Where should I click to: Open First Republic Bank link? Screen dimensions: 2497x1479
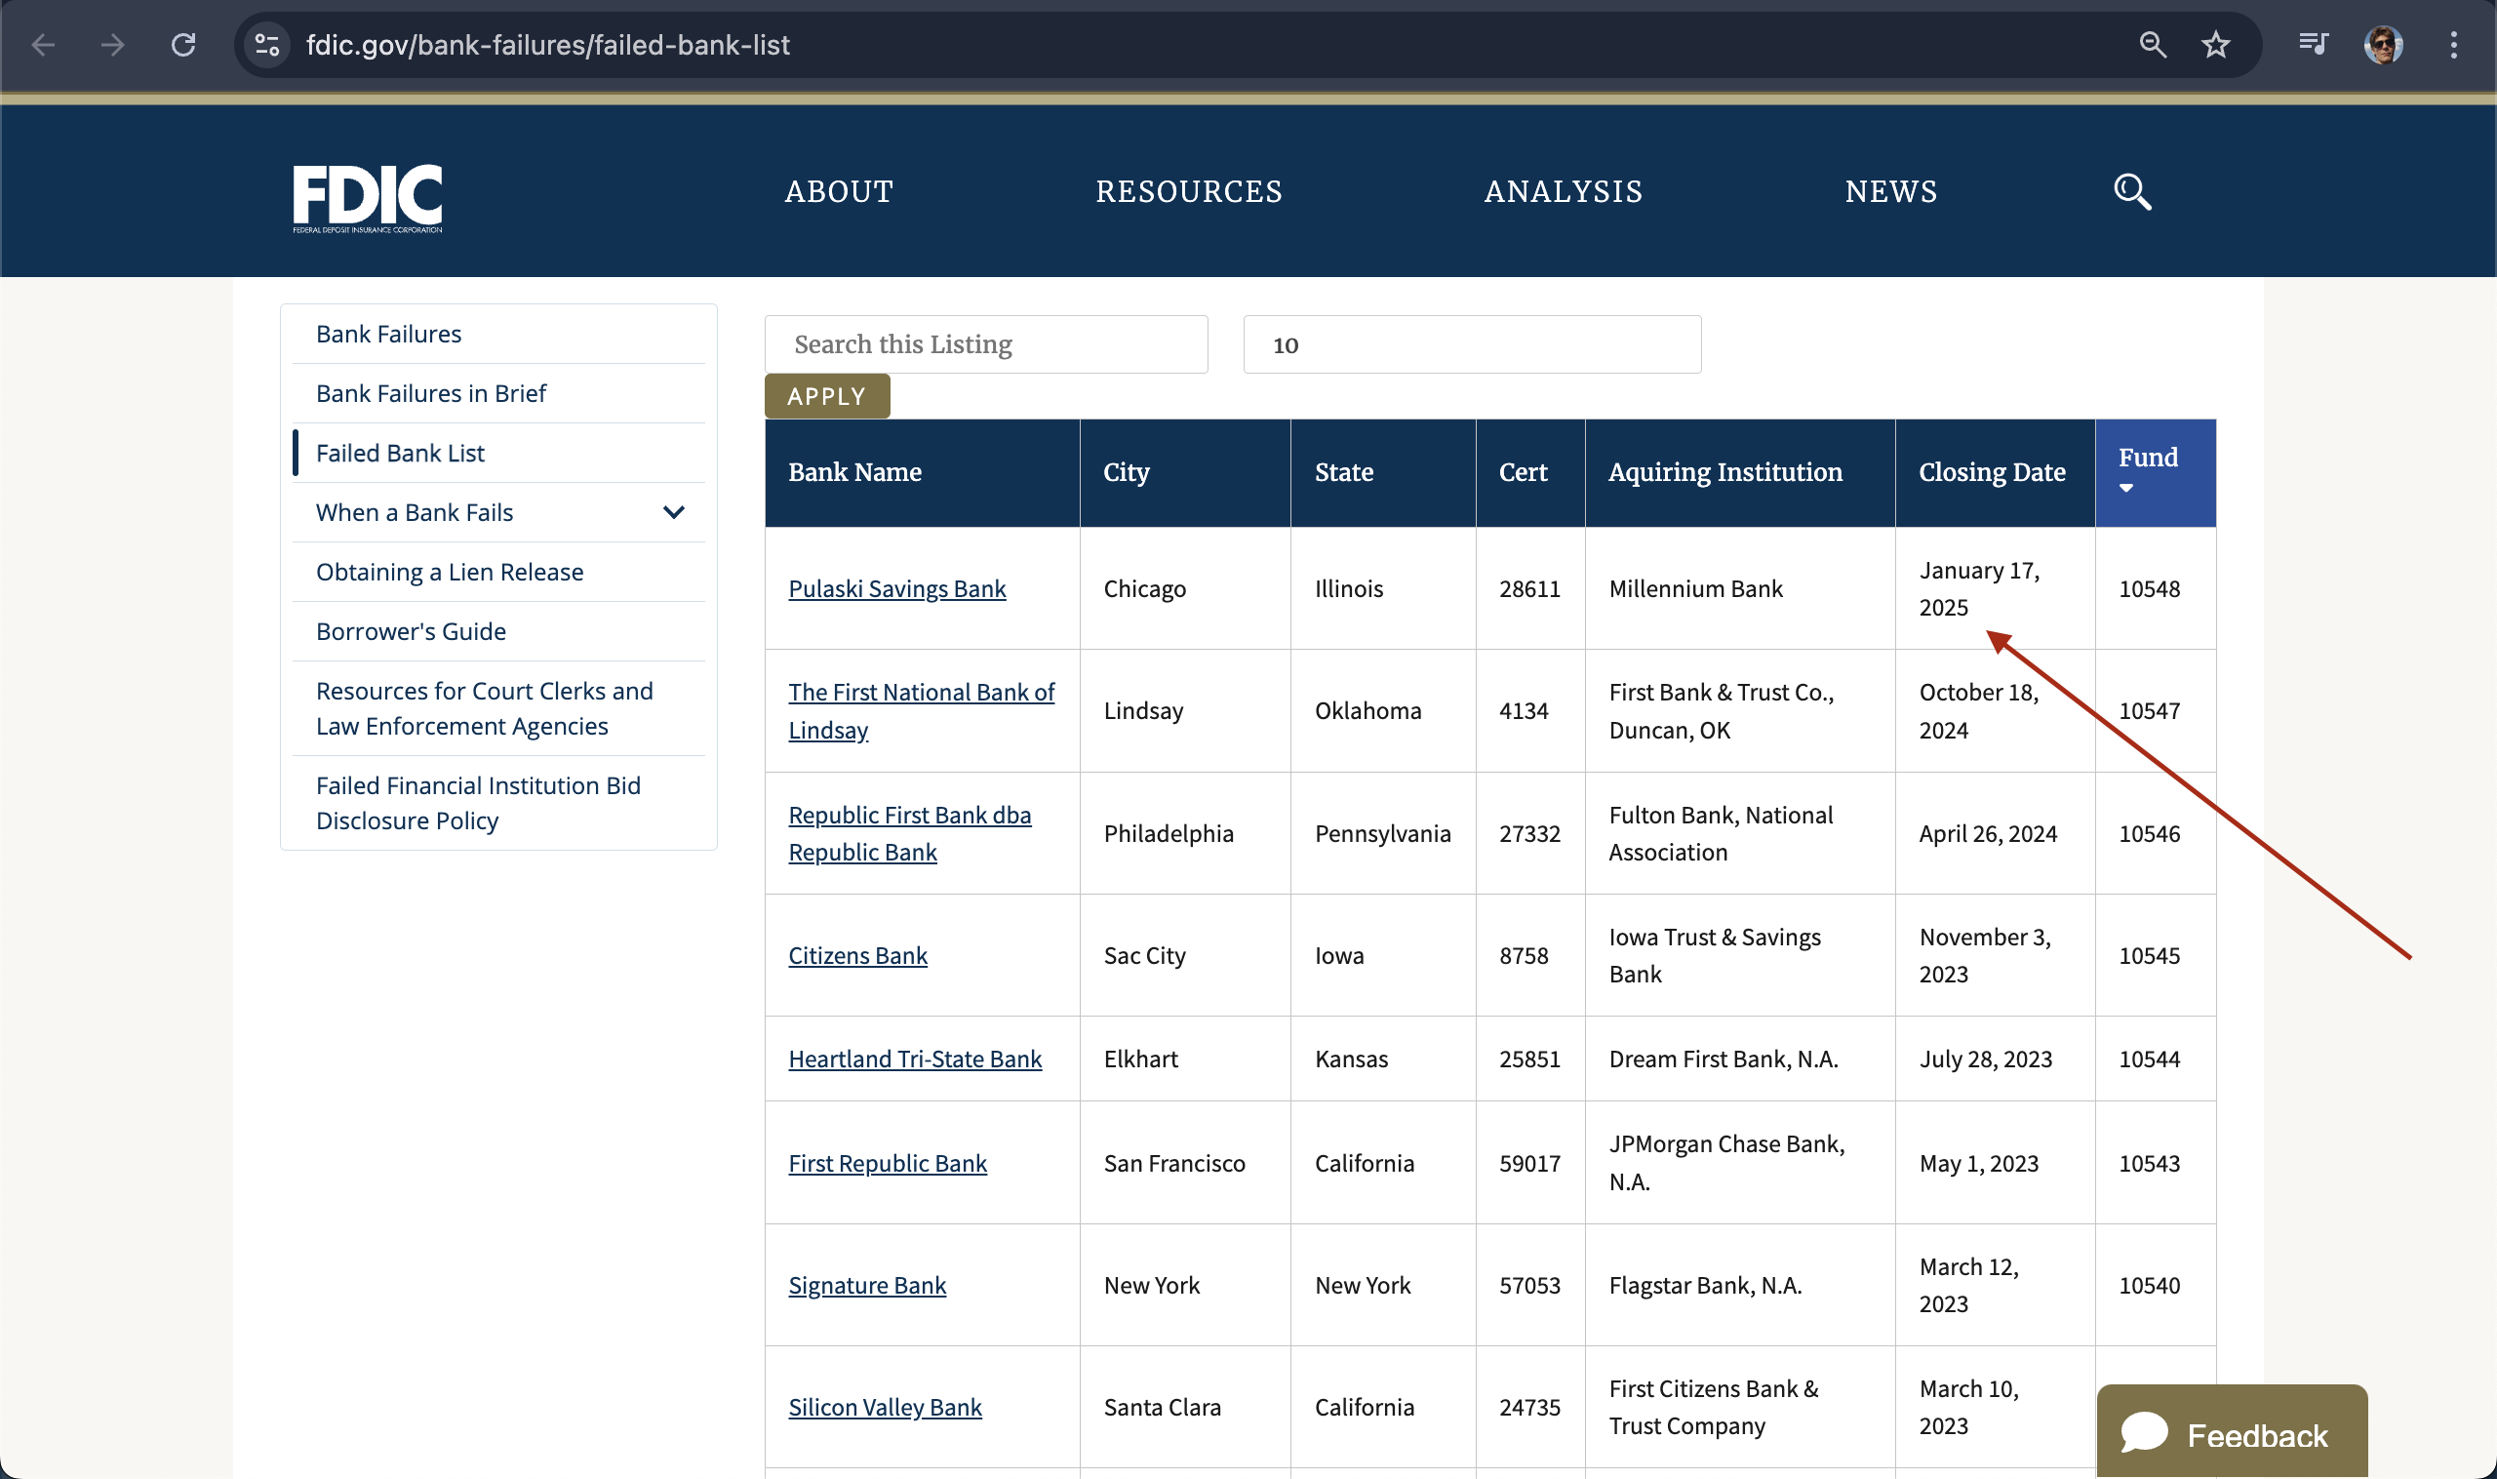(888, 1164)
